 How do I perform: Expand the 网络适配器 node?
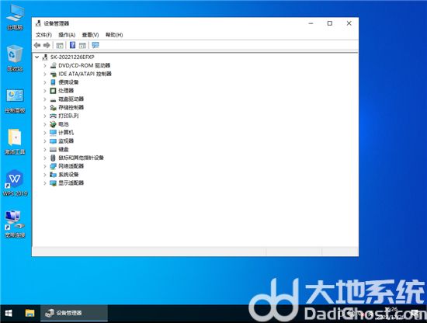[45, 166]
